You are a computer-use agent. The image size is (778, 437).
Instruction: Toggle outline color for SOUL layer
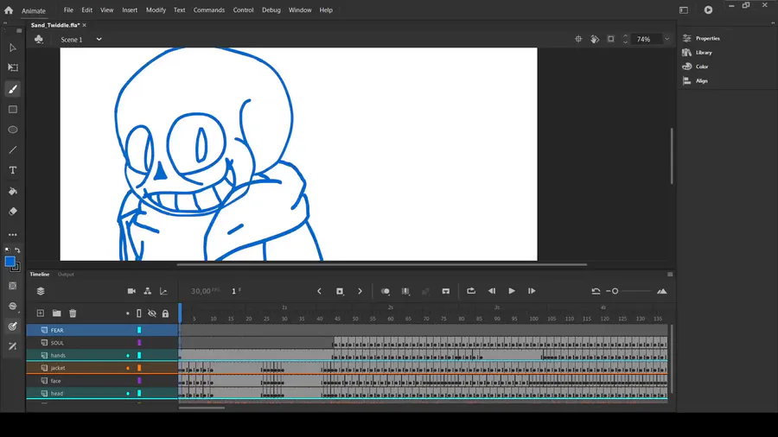click(139, 343)
